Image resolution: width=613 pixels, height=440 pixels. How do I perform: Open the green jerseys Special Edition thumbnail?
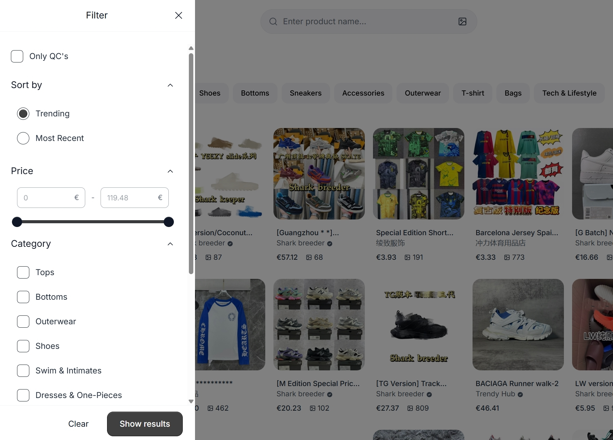tap(419, 174)
